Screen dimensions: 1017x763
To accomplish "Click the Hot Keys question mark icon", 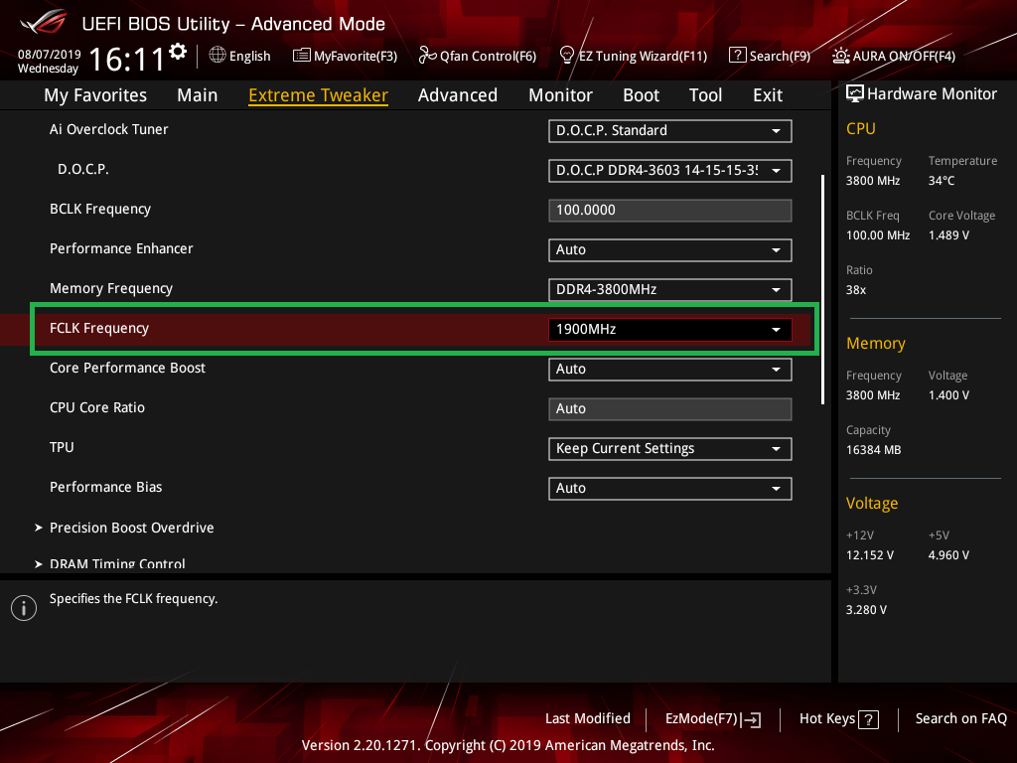I will [x=868, y=719].
